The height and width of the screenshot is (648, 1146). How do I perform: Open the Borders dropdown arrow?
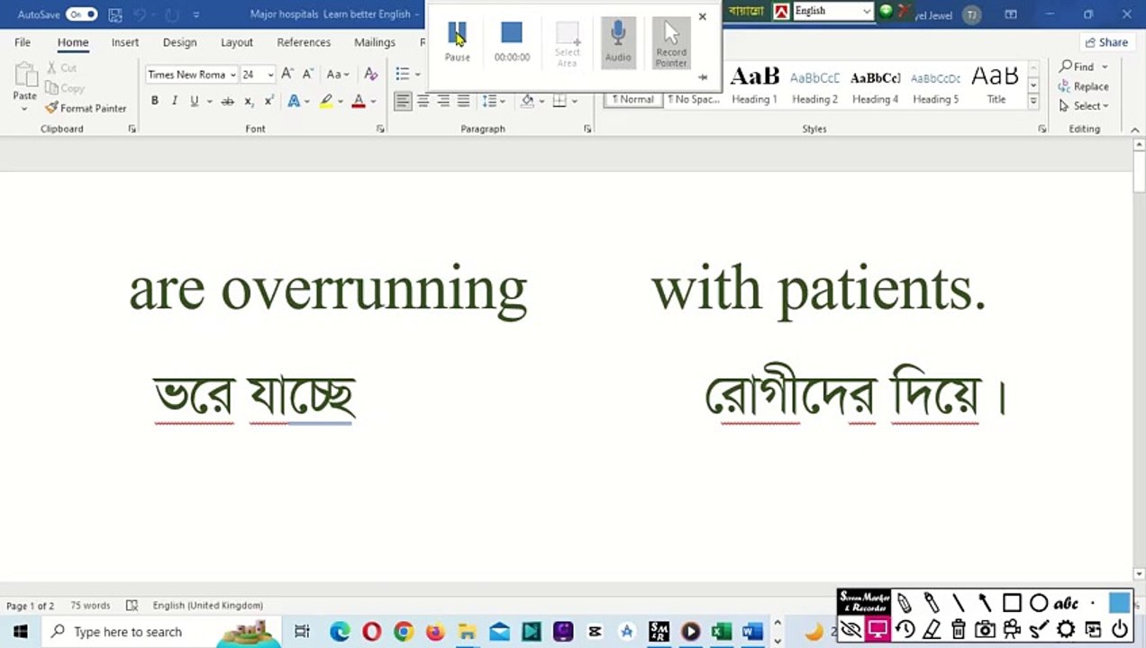coord(574,101)
